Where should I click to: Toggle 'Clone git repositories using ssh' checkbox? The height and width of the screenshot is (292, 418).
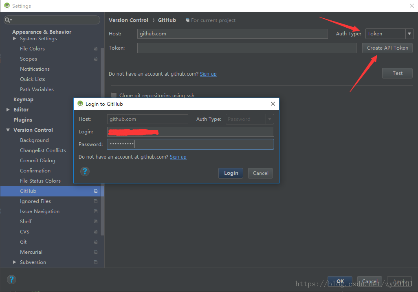tap(114, 95)
